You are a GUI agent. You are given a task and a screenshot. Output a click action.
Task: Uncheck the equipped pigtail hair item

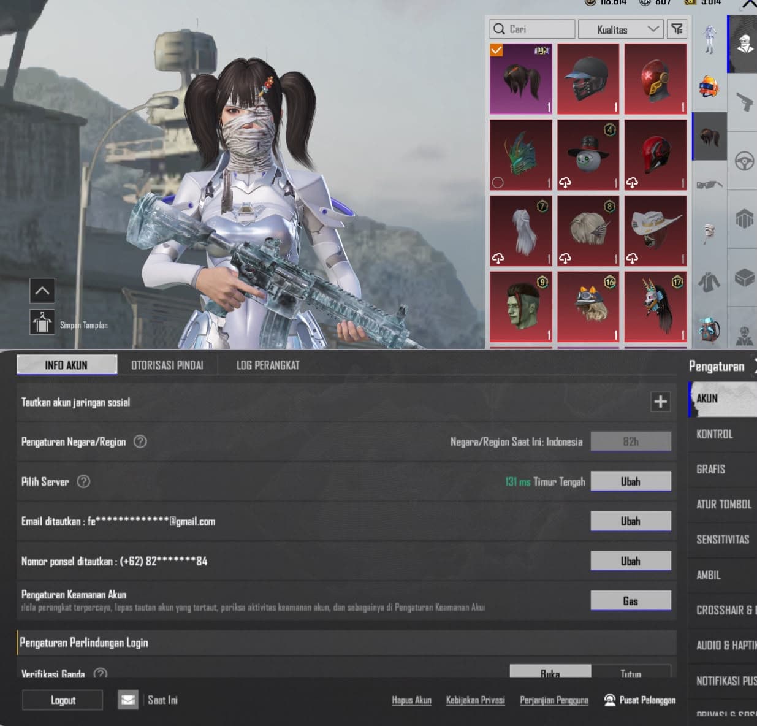click(x=496, y=50)
